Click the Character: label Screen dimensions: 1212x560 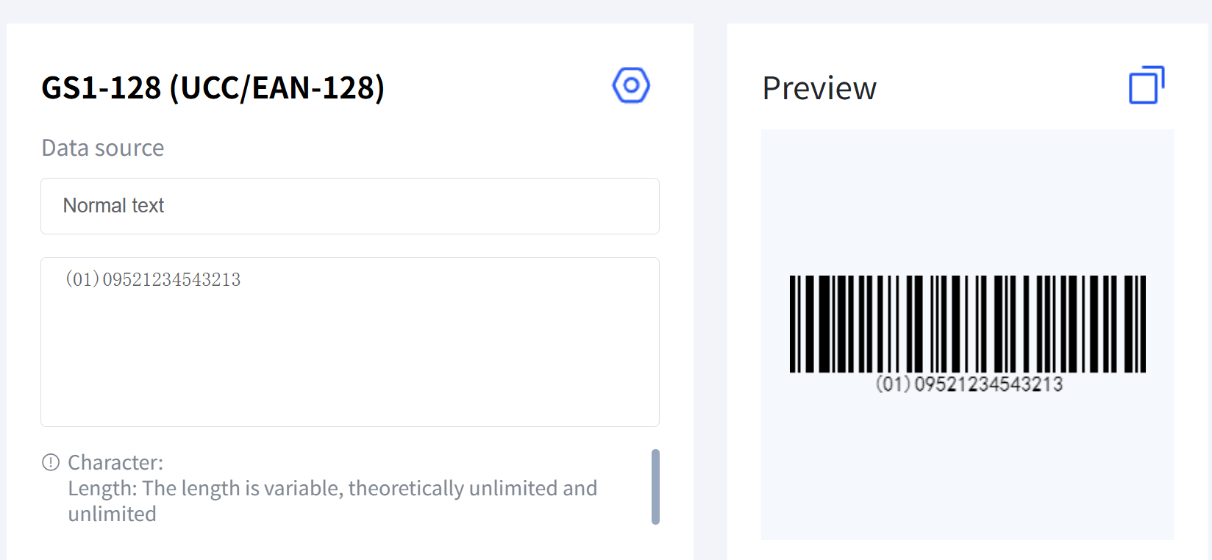point(115,462)
